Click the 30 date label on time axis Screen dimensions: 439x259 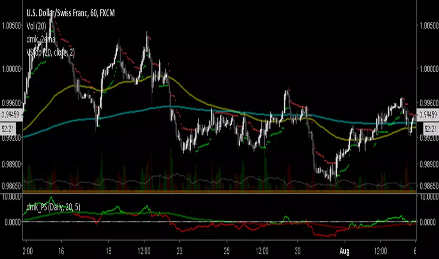coord(298,251)
